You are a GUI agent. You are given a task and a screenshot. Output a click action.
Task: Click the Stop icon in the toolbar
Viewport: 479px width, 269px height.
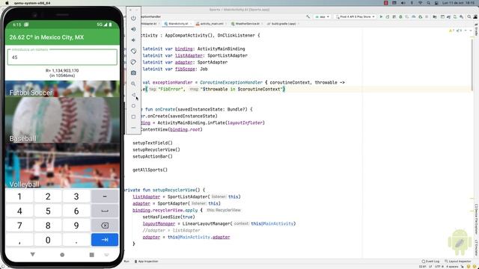point(427,16)
